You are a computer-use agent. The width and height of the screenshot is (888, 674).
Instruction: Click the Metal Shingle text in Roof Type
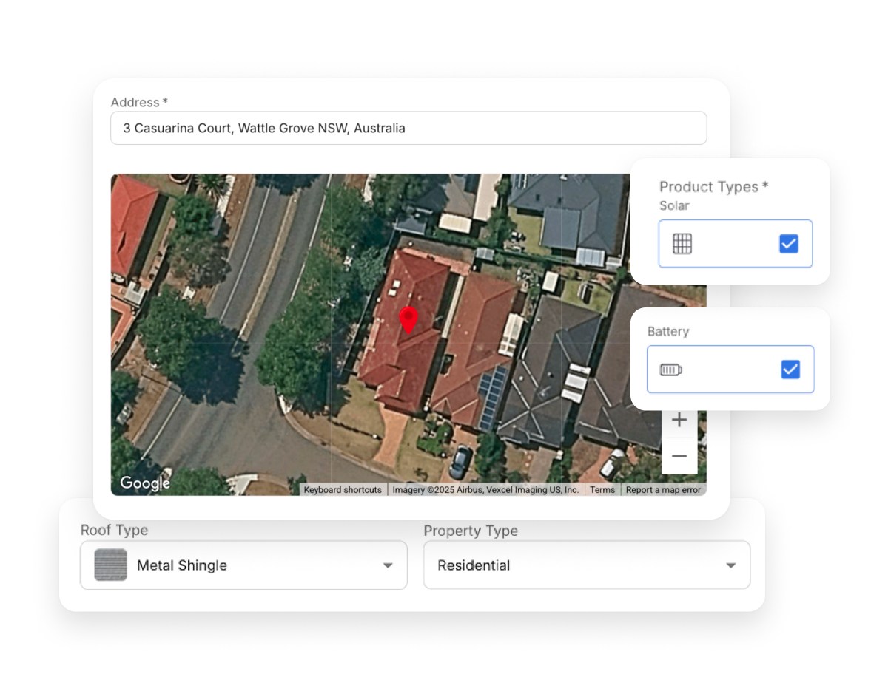(182, 565)
